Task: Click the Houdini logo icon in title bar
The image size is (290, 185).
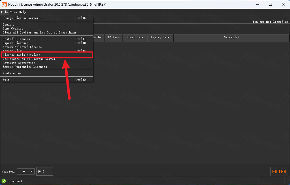Action: pos(4,4)
